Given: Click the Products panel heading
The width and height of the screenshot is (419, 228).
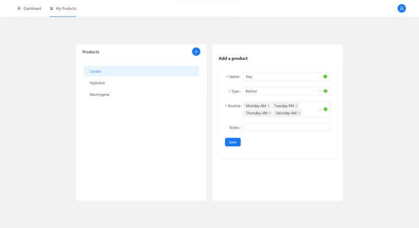Looking at the screenshot, I should click(91, 52).
